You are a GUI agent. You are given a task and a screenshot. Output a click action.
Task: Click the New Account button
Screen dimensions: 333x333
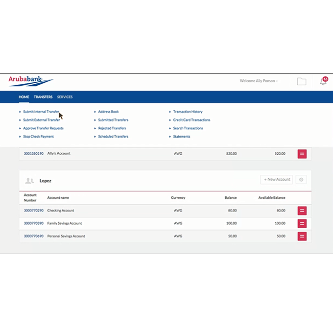click(x=277, y=180)
